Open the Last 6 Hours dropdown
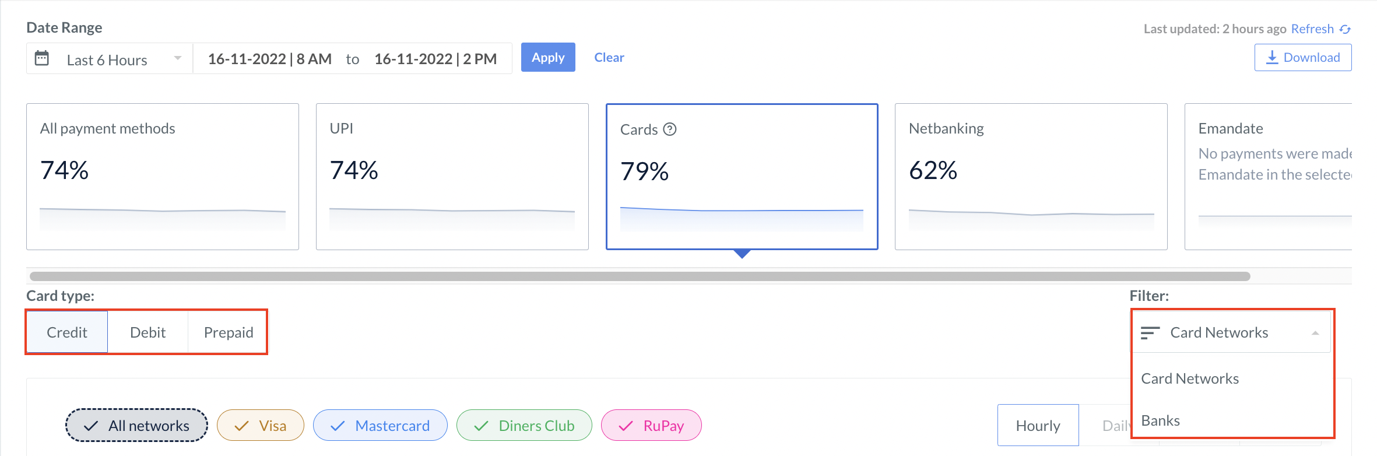Viewport: 1377px width, 456px height. tap(110, 58)
